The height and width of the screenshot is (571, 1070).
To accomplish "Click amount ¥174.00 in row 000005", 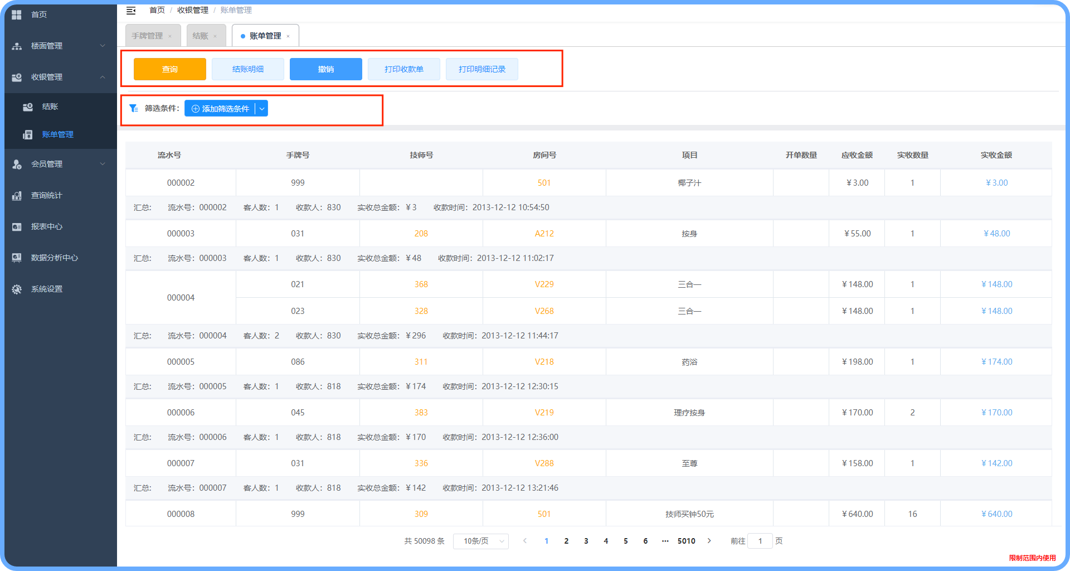I will [x=996, y=362].
